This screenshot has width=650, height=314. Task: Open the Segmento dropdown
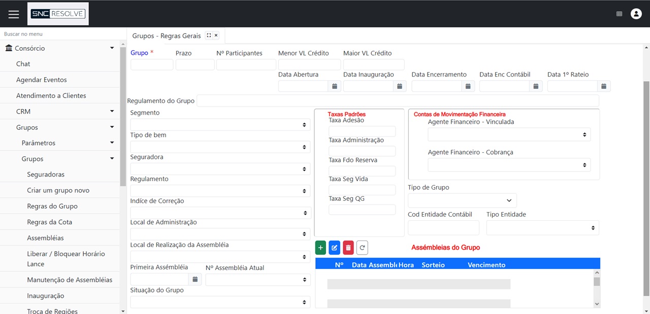[220, 125]
